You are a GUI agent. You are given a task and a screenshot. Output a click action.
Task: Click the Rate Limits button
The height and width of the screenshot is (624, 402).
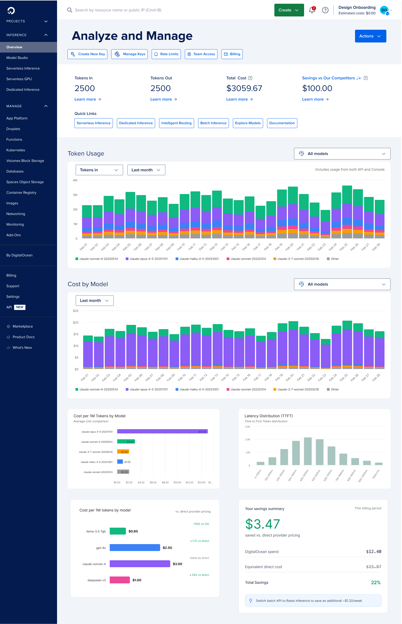click(166, 54)
